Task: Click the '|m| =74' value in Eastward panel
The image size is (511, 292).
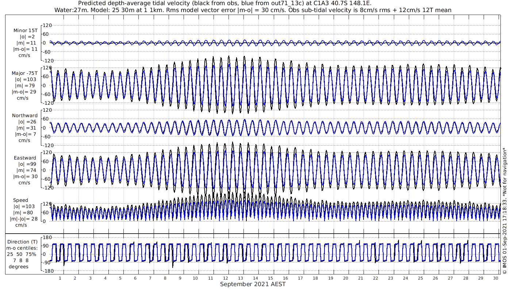Action: (x=26, y=170)
